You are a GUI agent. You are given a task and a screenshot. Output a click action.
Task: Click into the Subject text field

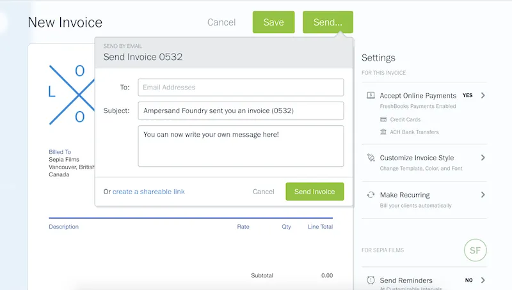tap(241, 111)
